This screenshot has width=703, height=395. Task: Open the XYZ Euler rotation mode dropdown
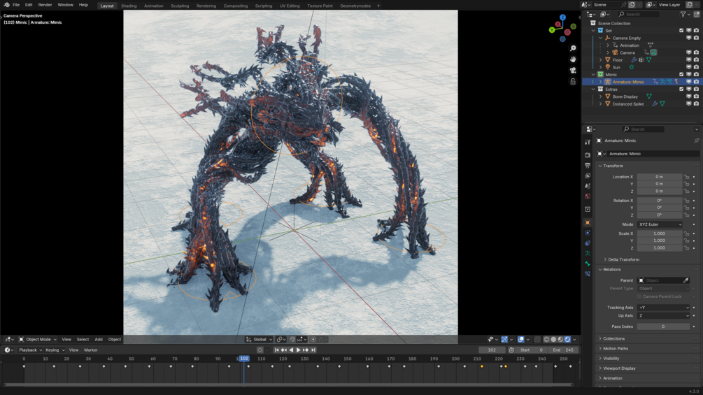[x=660, y=224]
